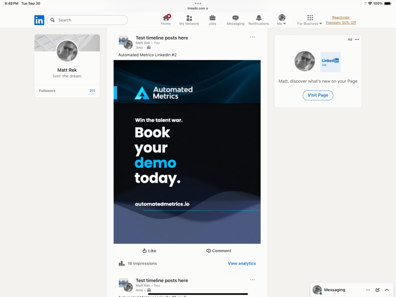
Task: Click 'Automated Metrics LinkedIn #2' post text
Action: (147, 55)
